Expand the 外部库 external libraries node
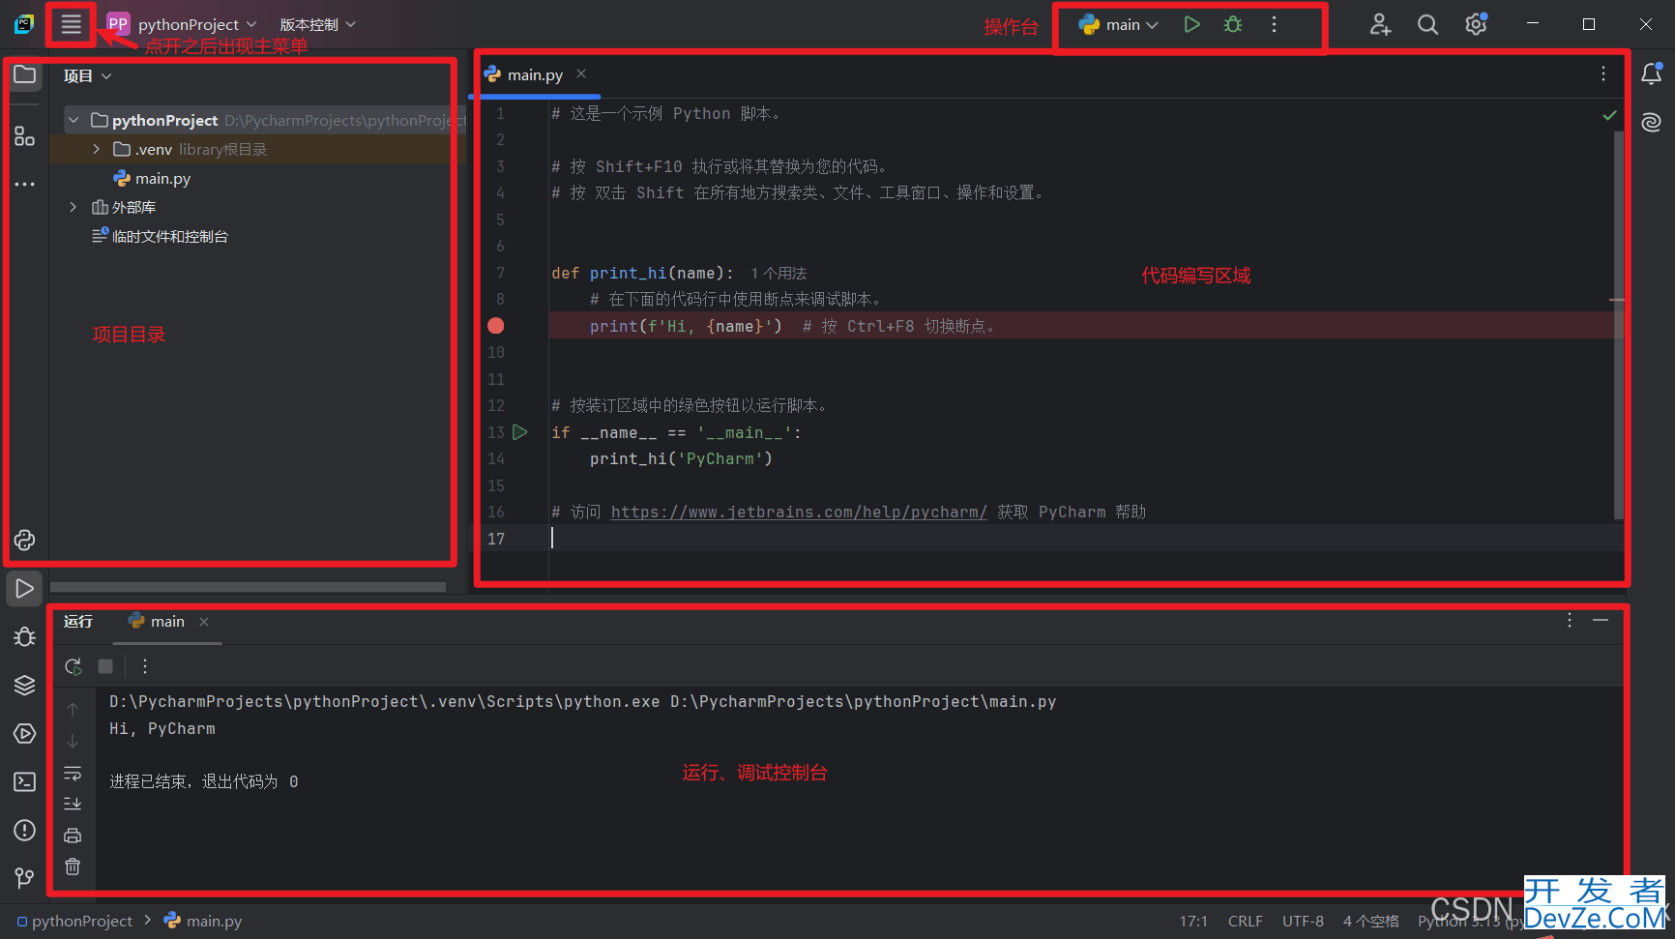Viewport: 1675px width, 939px height. pos(73,207)
